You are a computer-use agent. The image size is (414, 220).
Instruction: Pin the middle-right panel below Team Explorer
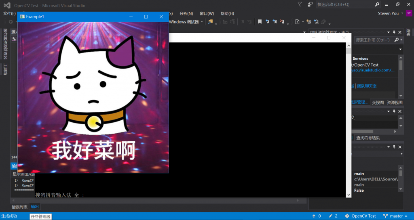tap(394, 111)
